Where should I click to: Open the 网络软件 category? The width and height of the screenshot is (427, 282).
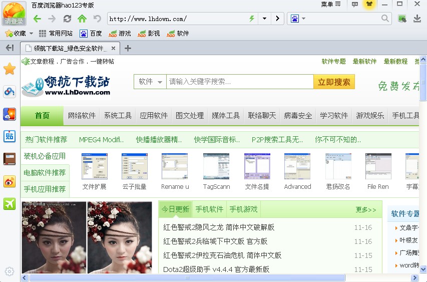(82, 116)
